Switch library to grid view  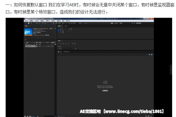[x=150, y=55]
